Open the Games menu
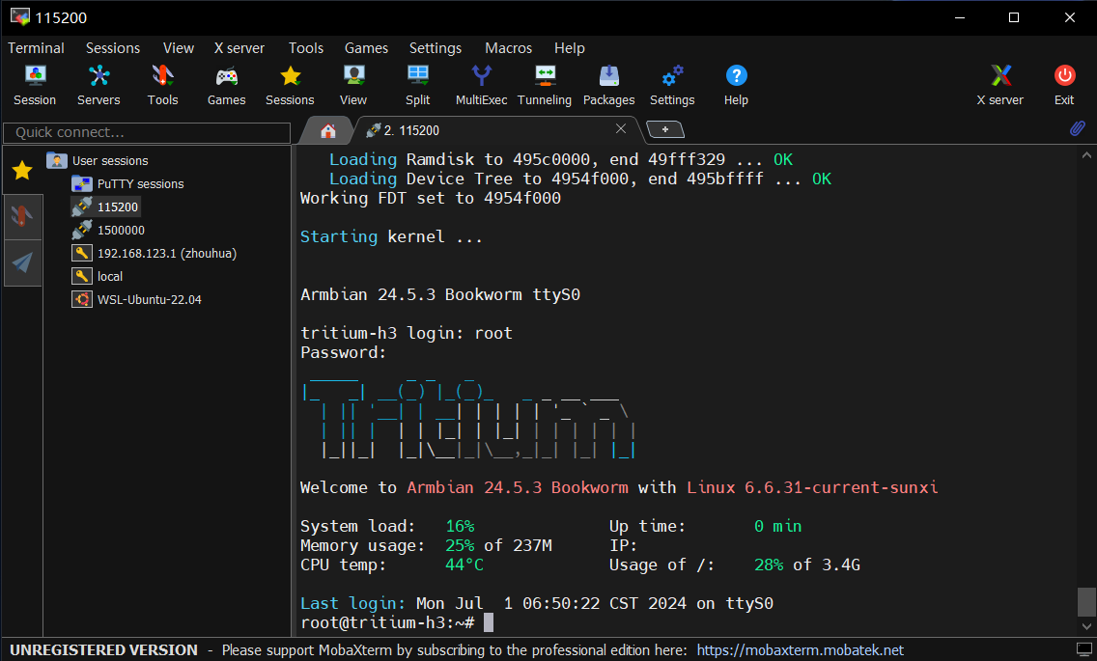 pos(366,48)
